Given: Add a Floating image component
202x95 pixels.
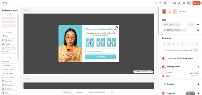Looking at the screenshot, I should coord(9,48).
